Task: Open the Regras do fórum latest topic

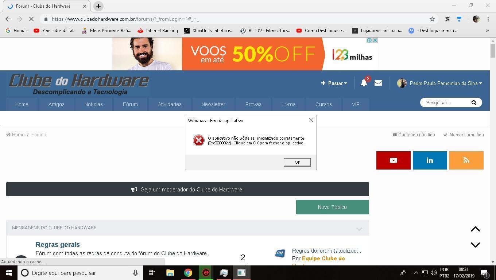Action: (326, 251)
